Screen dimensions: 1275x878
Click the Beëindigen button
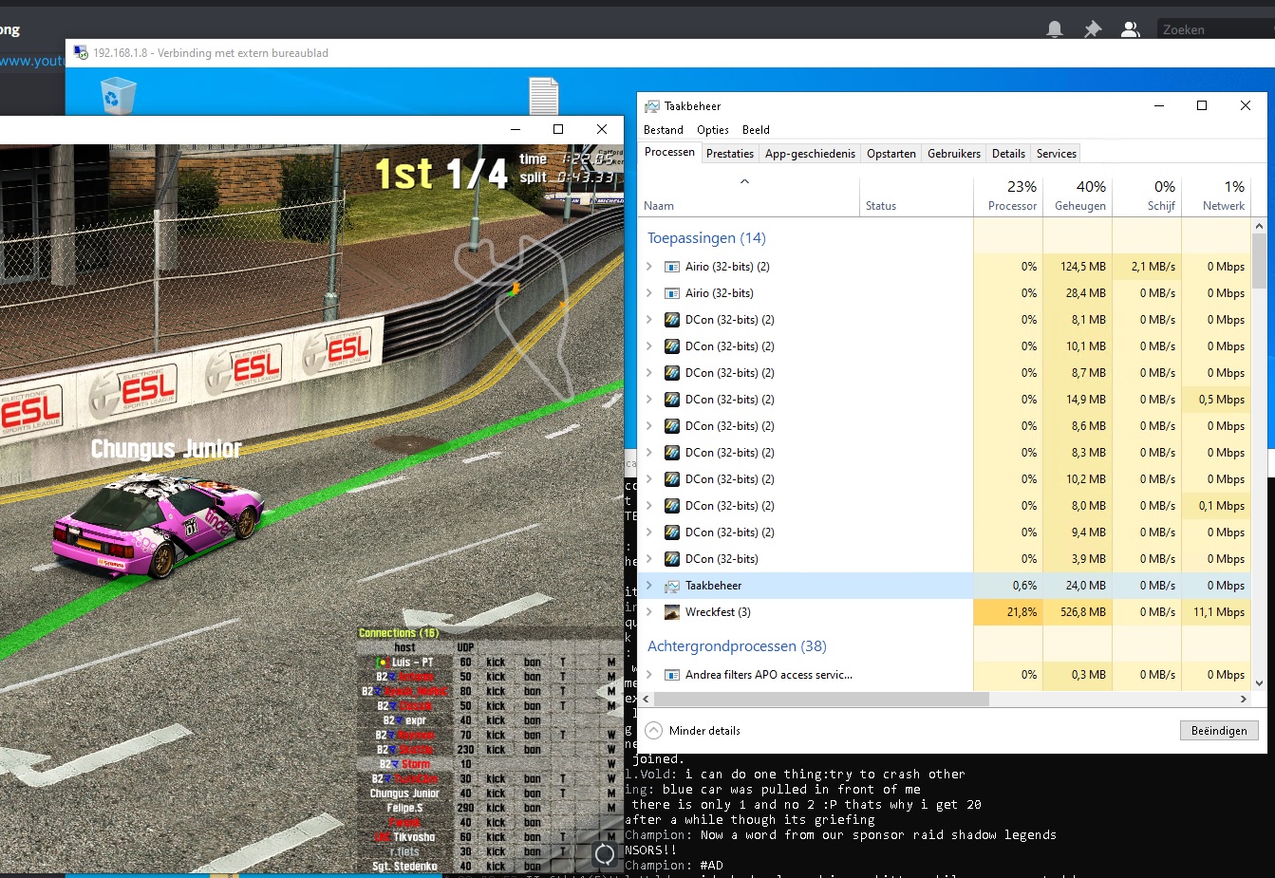1219,731
